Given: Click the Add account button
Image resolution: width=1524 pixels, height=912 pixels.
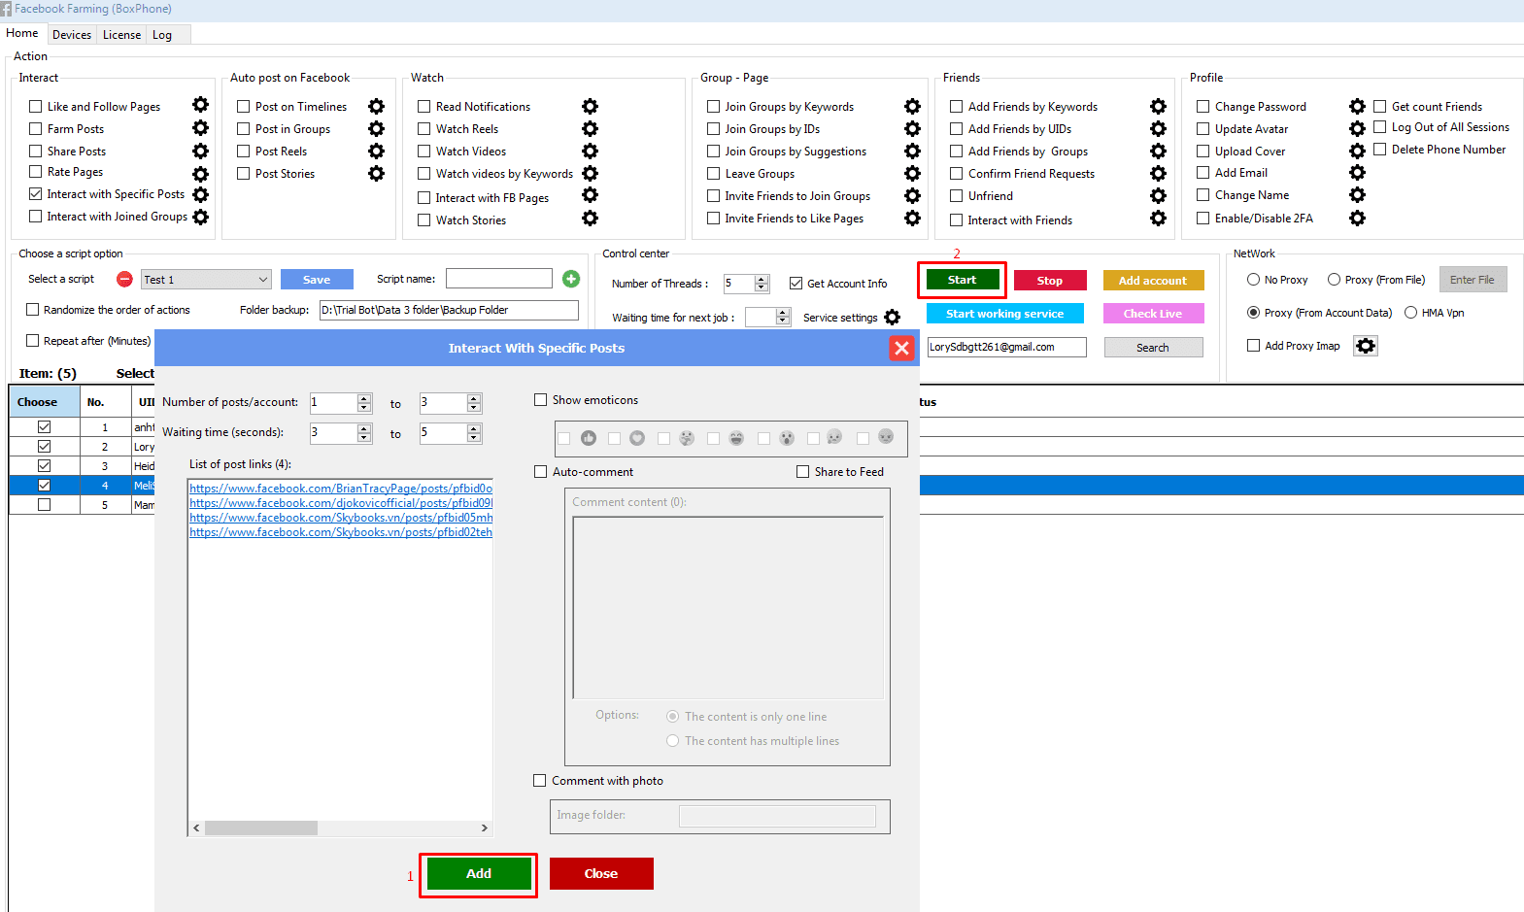Looking at the screenshot, I should click(1153, 281).
